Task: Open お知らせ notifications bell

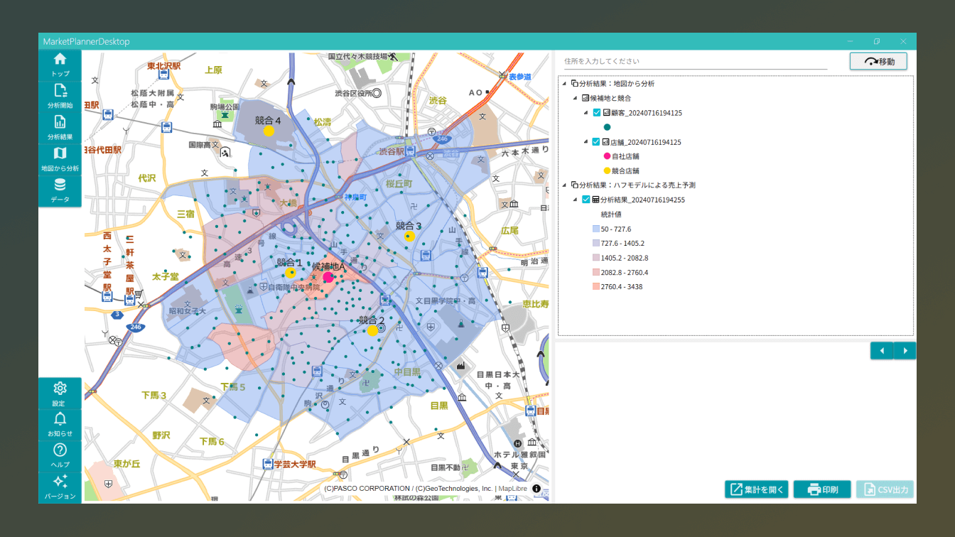Action: pos(60,425)
